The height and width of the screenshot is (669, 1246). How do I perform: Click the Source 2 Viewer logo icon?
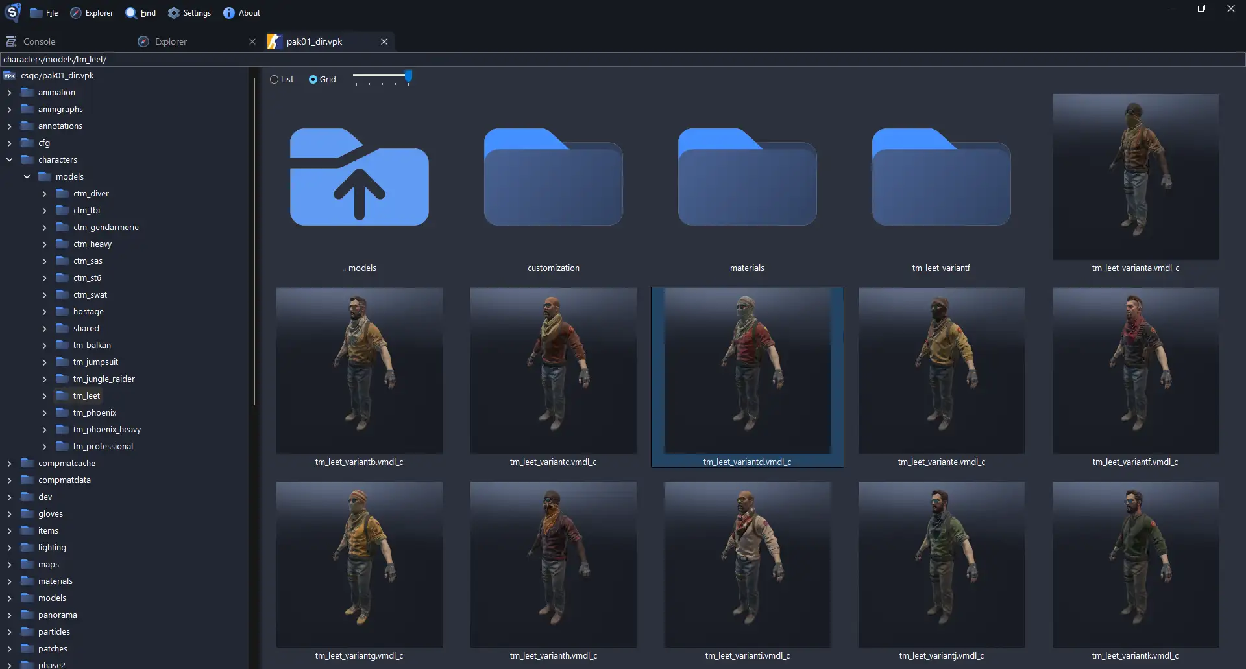[x=13, y=12]
